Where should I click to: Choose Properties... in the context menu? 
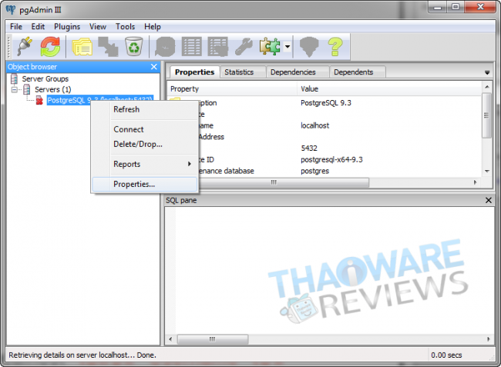145,184
